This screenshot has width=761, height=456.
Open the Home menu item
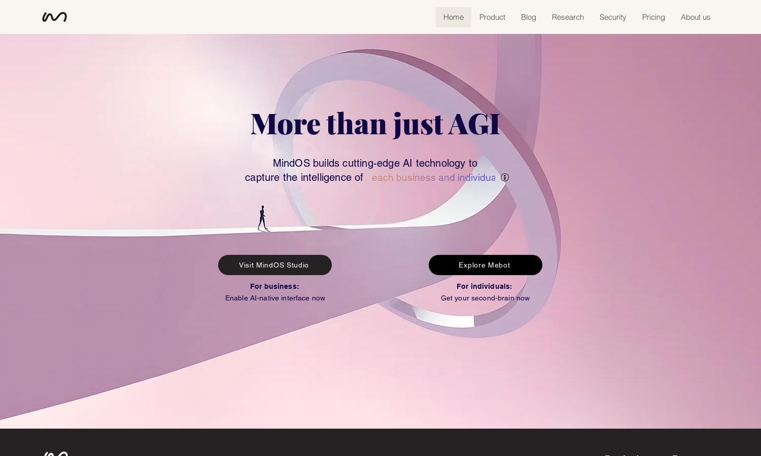454,17
